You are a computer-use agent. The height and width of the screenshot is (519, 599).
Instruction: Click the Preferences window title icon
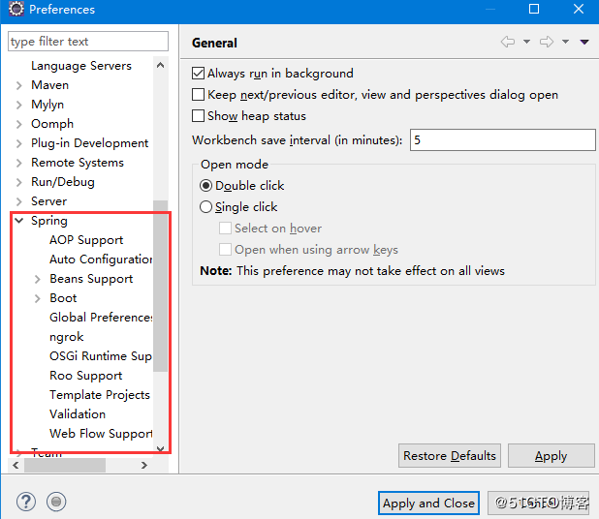[16, 9]
